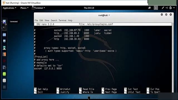Click the wired network connection icon in top bar
This screenshot has height=100, width=178.
[163, 8]
